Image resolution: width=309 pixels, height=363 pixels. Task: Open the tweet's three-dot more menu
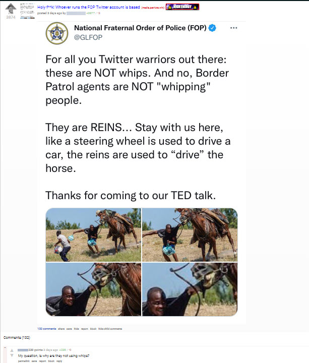point(233,28)
